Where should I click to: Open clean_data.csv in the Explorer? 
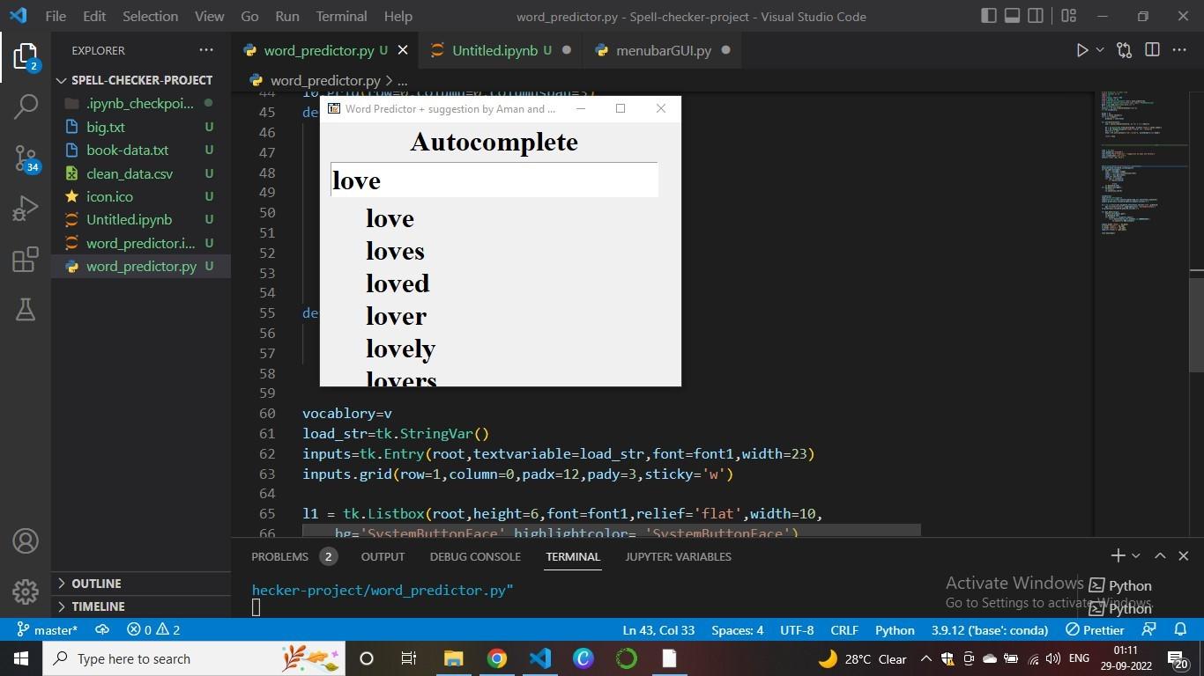(141, 173)
